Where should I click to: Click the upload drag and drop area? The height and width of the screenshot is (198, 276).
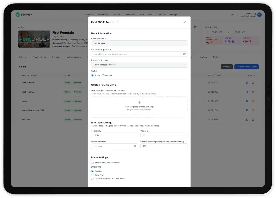point(139,105)
